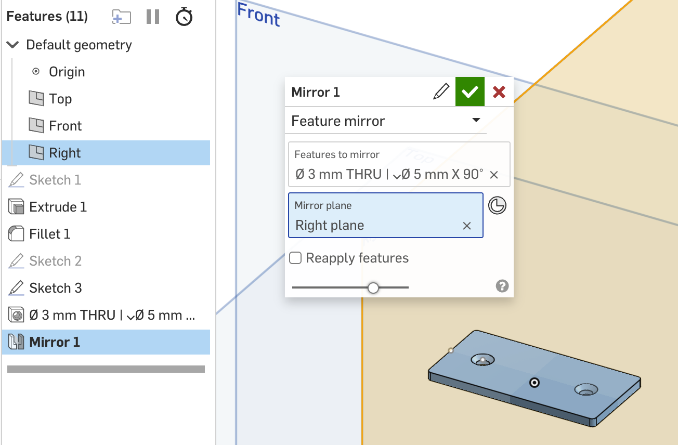Clear the Features to mirror selection

pos(494,175)
